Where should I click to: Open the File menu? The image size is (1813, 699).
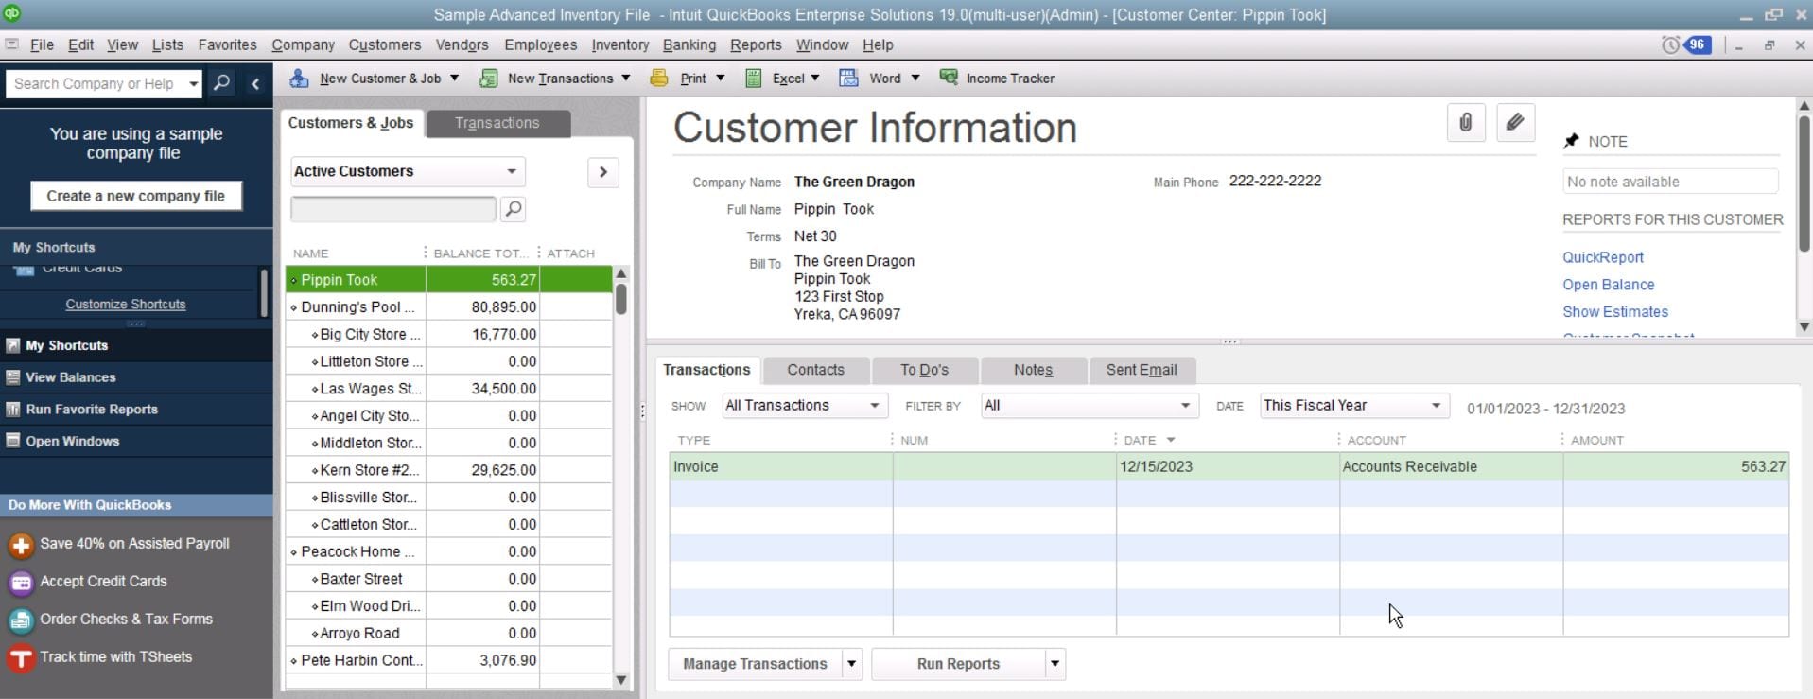point(42,45)
